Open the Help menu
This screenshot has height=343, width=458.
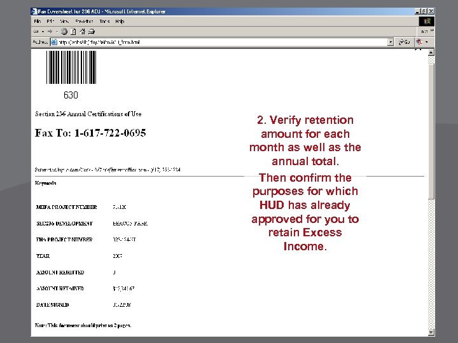tap(120, 22)
